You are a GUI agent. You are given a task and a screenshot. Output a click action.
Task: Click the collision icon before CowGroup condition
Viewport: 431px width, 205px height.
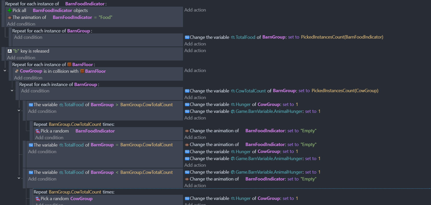(17, 71)
